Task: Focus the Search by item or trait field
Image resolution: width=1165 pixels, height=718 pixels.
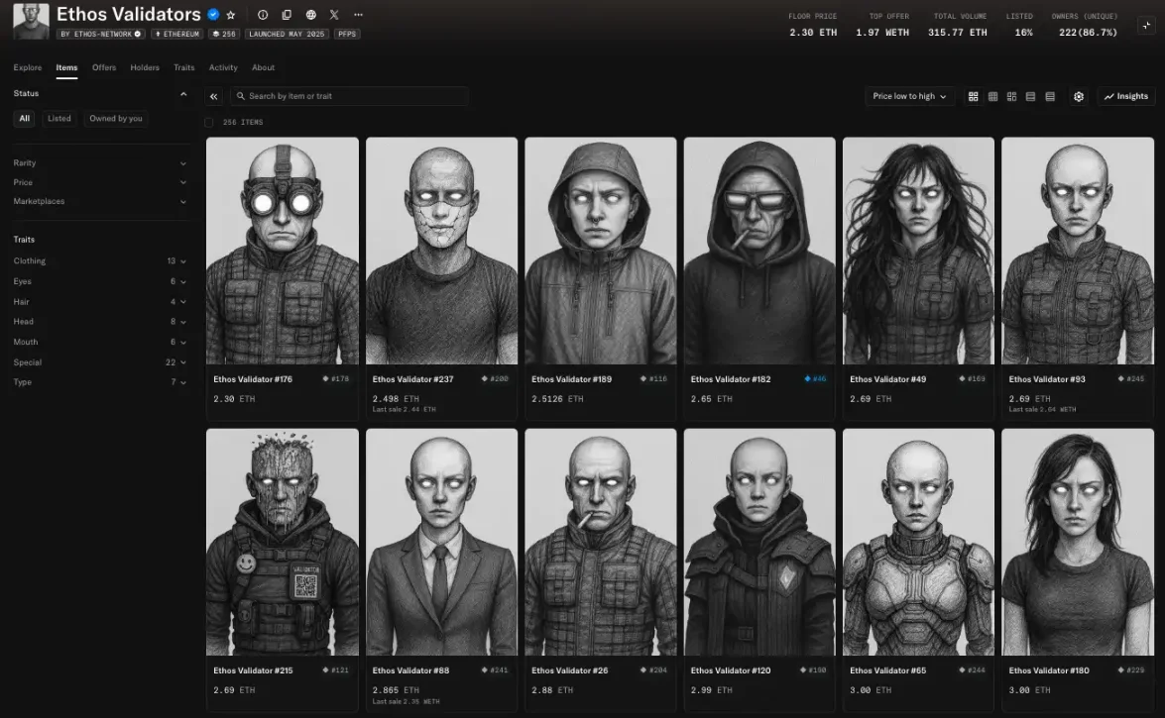Action: [x=349, y=96]
